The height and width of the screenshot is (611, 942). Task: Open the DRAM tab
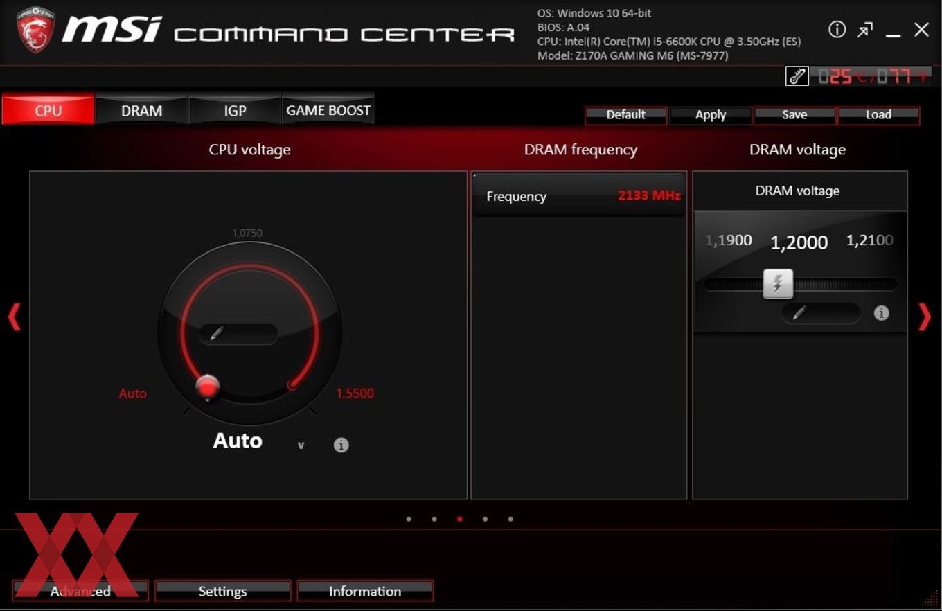click(x=141, y=110)
